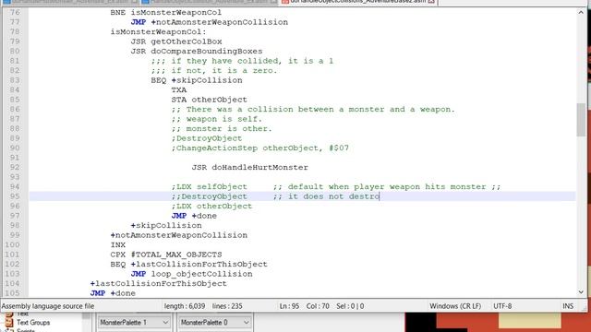Click the '+skipCollision' label on line 98
The image size is (591, 332).
[166, 225]
